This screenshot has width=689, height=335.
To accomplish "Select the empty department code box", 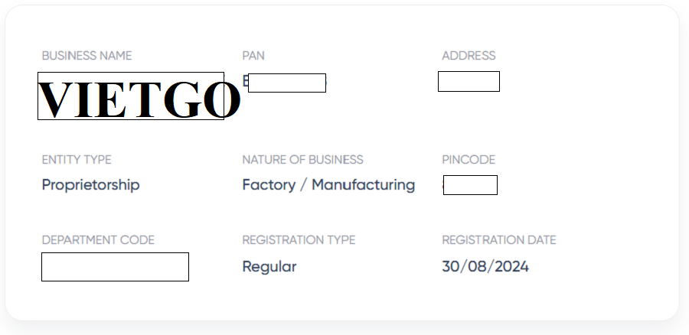I will pos(115,267).
